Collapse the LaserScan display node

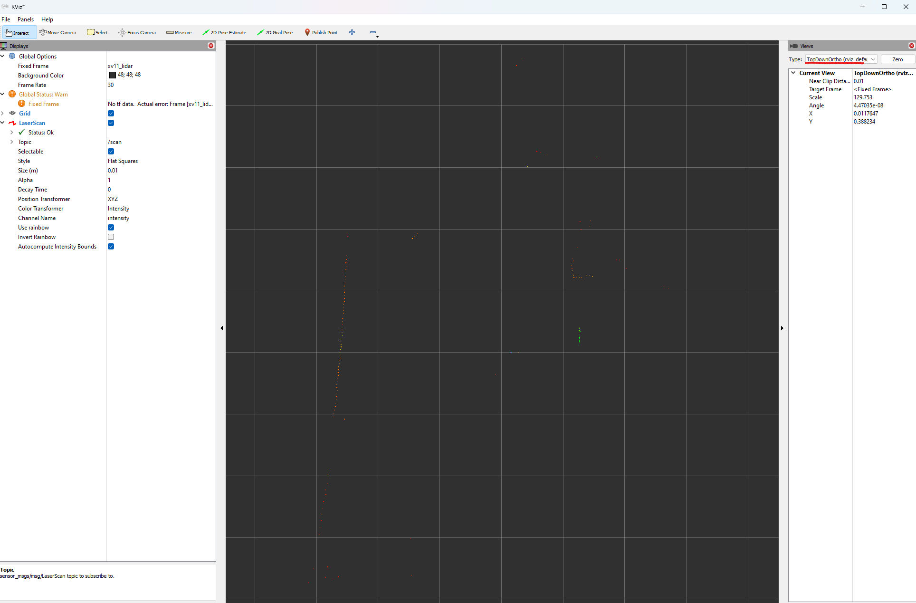(x=3, y=123)
